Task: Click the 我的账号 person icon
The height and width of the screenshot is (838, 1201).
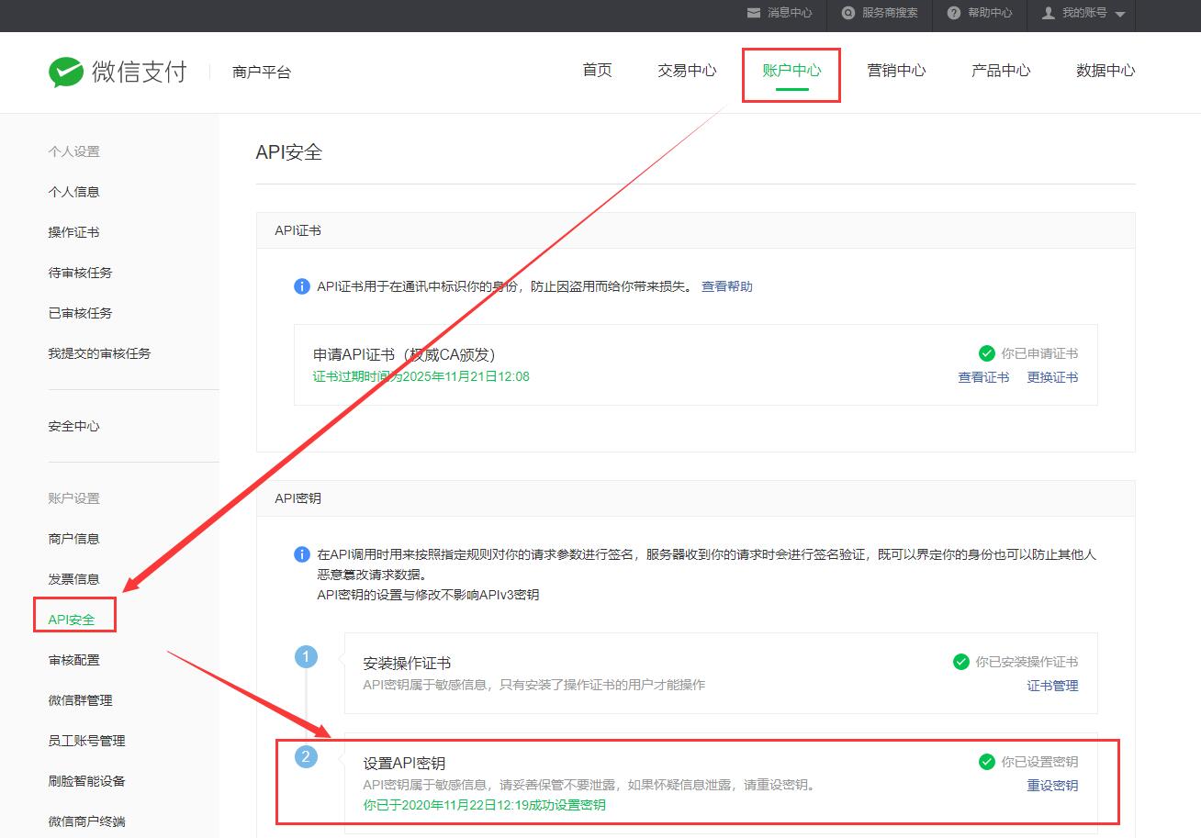Action: pos(1047,13)
